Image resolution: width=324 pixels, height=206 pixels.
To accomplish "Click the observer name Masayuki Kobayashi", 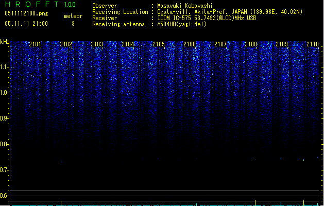I will pyautogui.click(x=185, y=6).
